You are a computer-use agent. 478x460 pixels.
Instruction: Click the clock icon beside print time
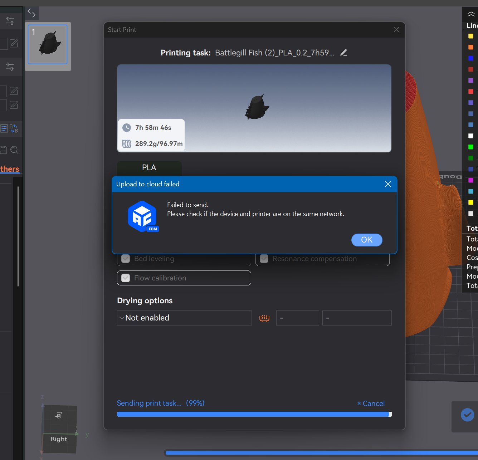127,128
